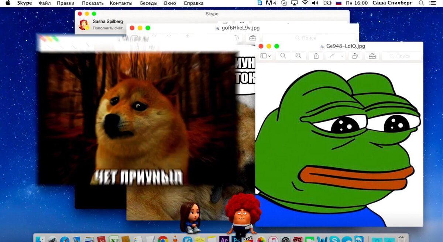The image size is (443, 242).
Task: Launch After Effects from the Dock
Action: pyautogui.click(x=224, y=239)
